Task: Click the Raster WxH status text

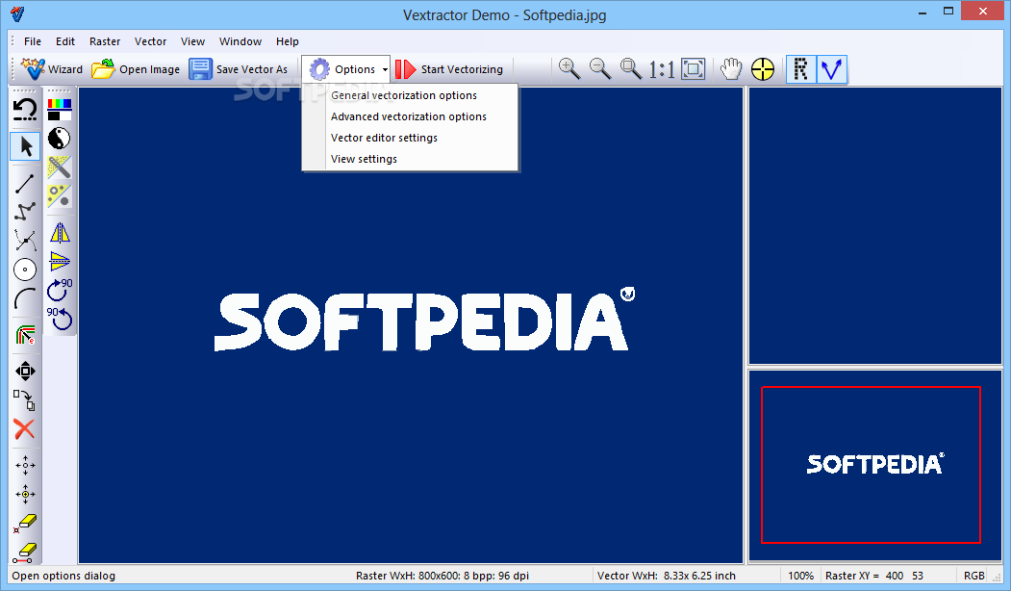Action: 442,576
